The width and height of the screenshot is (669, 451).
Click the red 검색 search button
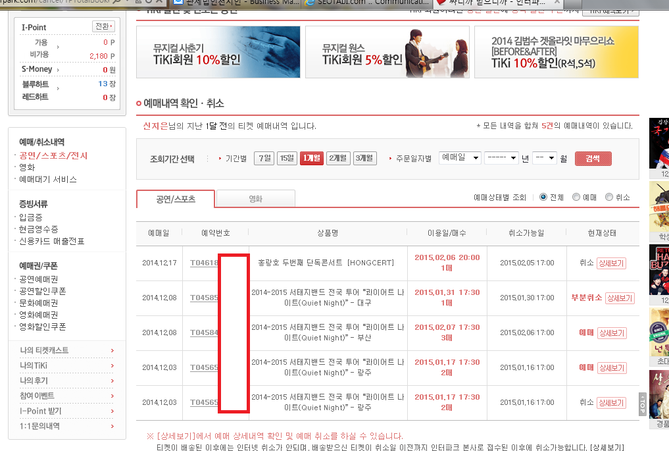pyautogui.click(x=593, y=159)
